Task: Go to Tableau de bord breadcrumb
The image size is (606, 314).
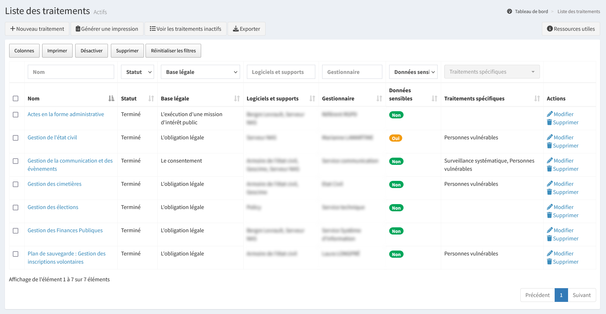Action: (531, 11)
